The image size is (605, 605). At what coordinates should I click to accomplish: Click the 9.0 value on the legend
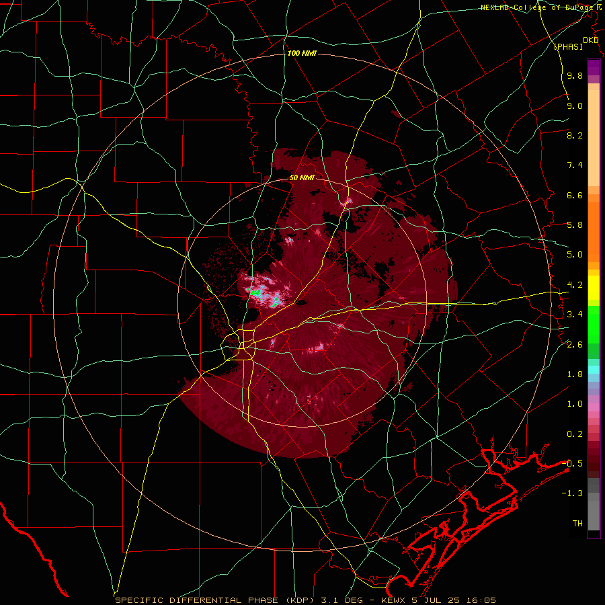coord(575,106)
